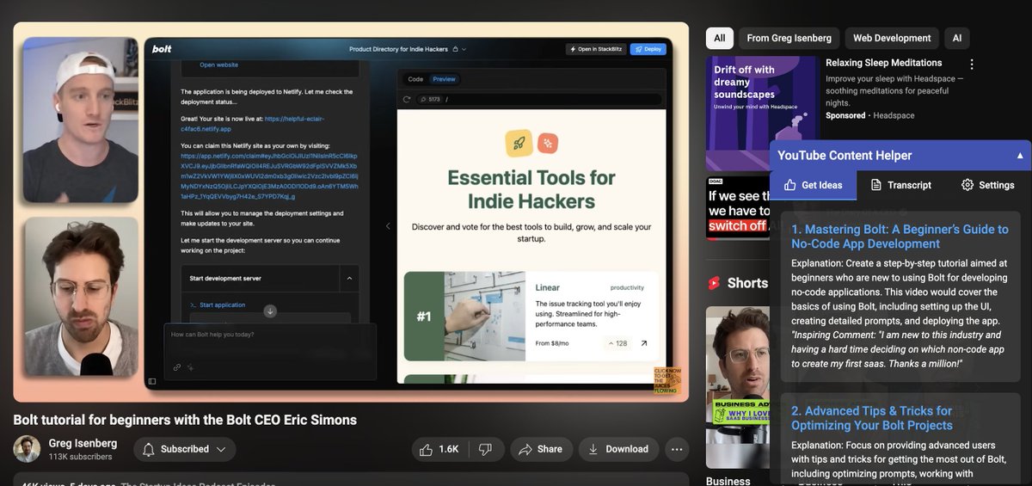Open the helpful-eclair netlify.app site link
This screenshot has height=486, width=1032.
click(252, 124)
